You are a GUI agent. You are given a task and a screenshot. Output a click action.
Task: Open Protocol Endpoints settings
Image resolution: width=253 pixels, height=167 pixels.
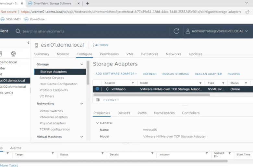click(x=54, y=90)
